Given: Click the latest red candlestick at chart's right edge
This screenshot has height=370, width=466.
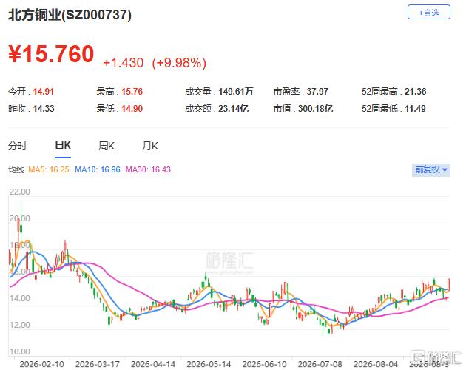Looking at the screenshot, I should point(449,285).
